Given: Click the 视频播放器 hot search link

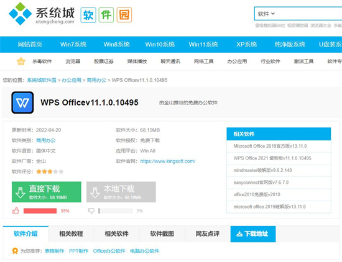Looking at the screenshot, I should click(298, 25).
